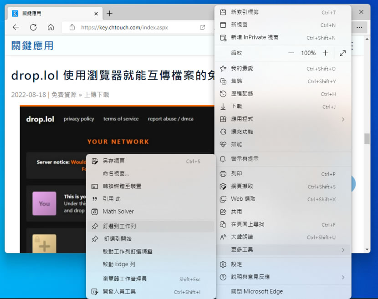Open 下載 downloads entry
Screen dimensions: 378x299
pos(283,106)
